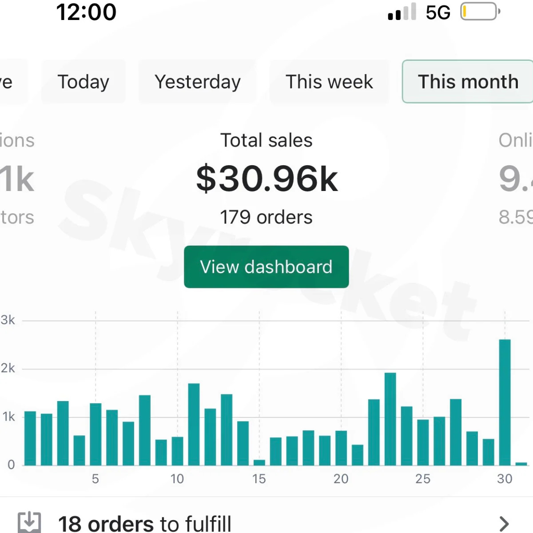
Task: Expand orders to fulfill with right chevron
Action: pos(504,524)
